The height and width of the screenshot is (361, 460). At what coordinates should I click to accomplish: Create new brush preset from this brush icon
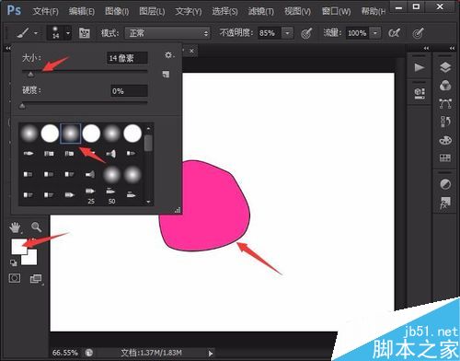click(166, 74)
